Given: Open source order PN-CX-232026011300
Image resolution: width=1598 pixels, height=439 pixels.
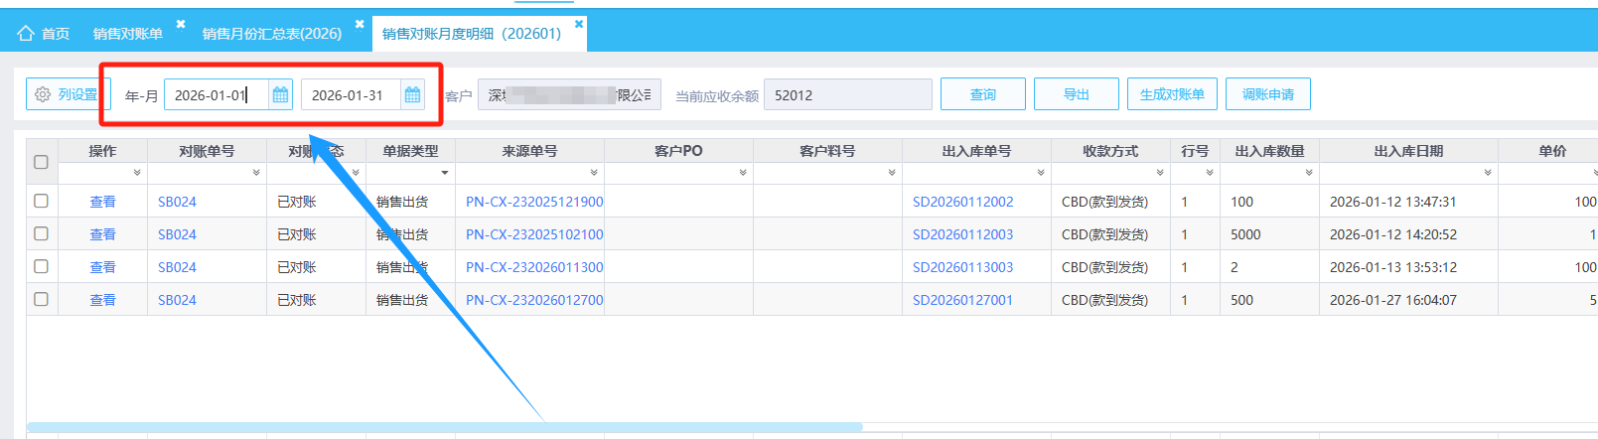Looking at the screenshot, I should (534, 267).
